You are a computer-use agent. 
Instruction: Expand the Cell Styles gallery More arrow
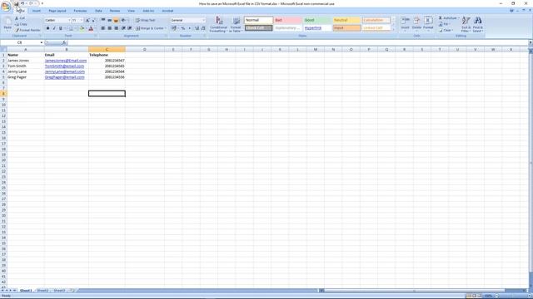tap(394, 30)
